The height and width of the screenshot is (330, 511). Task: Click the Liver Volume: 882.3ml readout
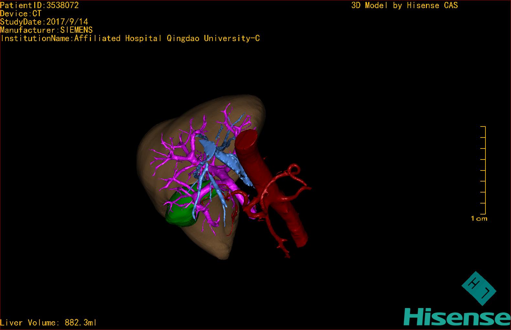click(48, 323)
